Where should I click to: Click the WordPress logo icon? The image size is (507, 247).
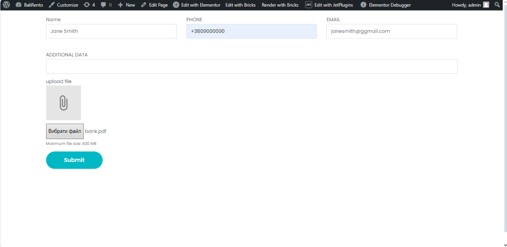(x=6, y=5)
